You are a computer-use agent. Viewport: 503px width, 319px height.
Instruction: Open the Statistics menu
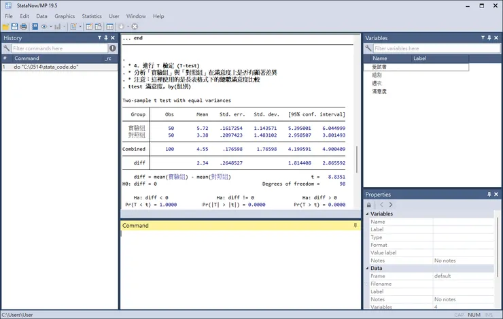pos(92,16)
